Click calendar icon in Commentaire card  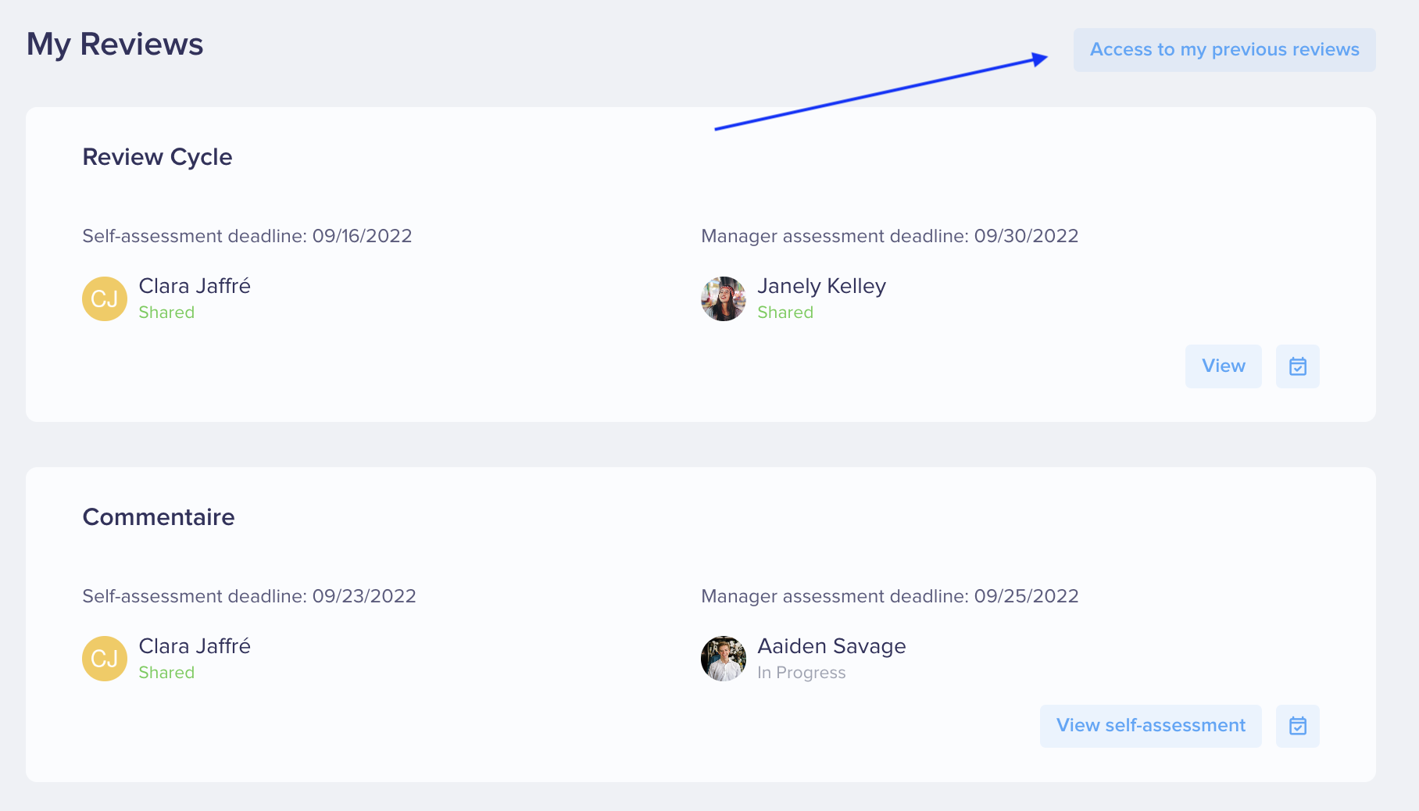[x=1298, y=726]
